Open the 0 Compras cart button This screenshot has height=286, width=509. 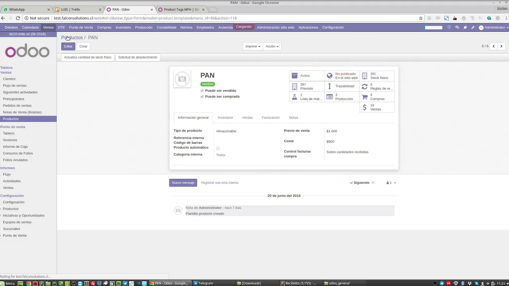pos(377,97)
